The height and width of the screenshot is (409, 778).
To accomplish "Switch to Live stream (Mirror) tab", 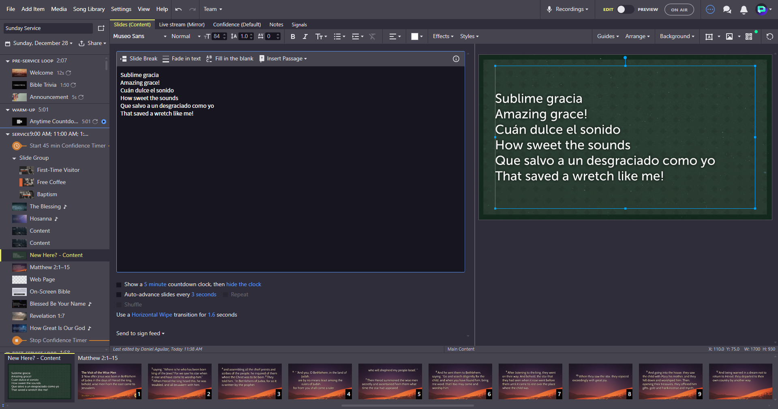I will pos(182,25).
